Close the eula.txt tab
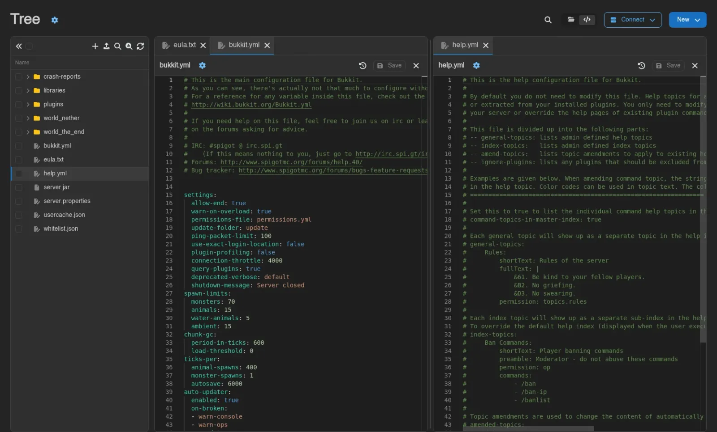This screenshot has width=717, height=432. (203, 45)
